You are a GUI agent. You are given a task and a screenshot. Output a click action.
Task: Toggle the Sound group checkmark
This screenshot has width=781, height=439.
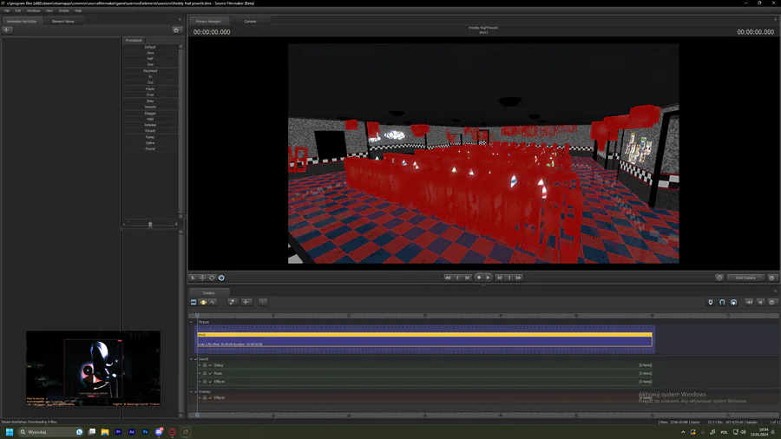[x=196, y=359]
